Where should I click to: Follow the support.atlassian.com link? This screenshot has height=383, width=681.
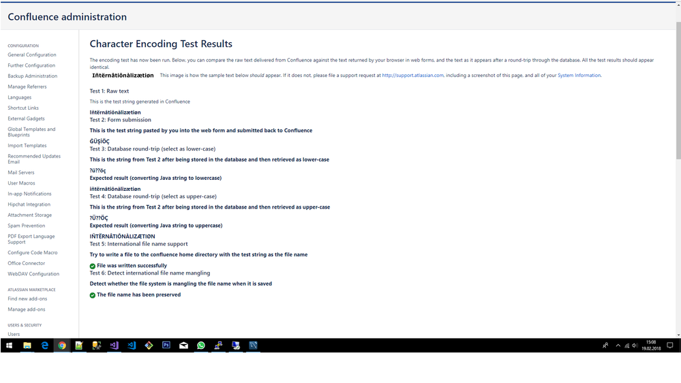tap(412, 76)
